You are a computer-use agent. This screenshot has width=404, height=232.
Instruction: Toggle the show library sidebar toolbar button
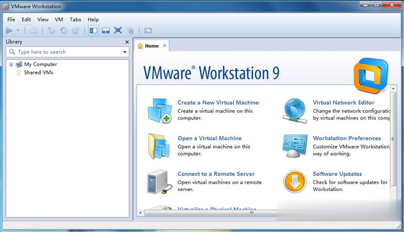(x=93, y=31)
